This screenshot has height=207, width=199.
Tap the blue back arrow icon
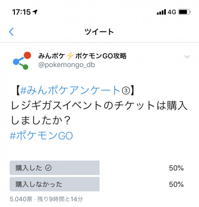(x=11, y=32)
